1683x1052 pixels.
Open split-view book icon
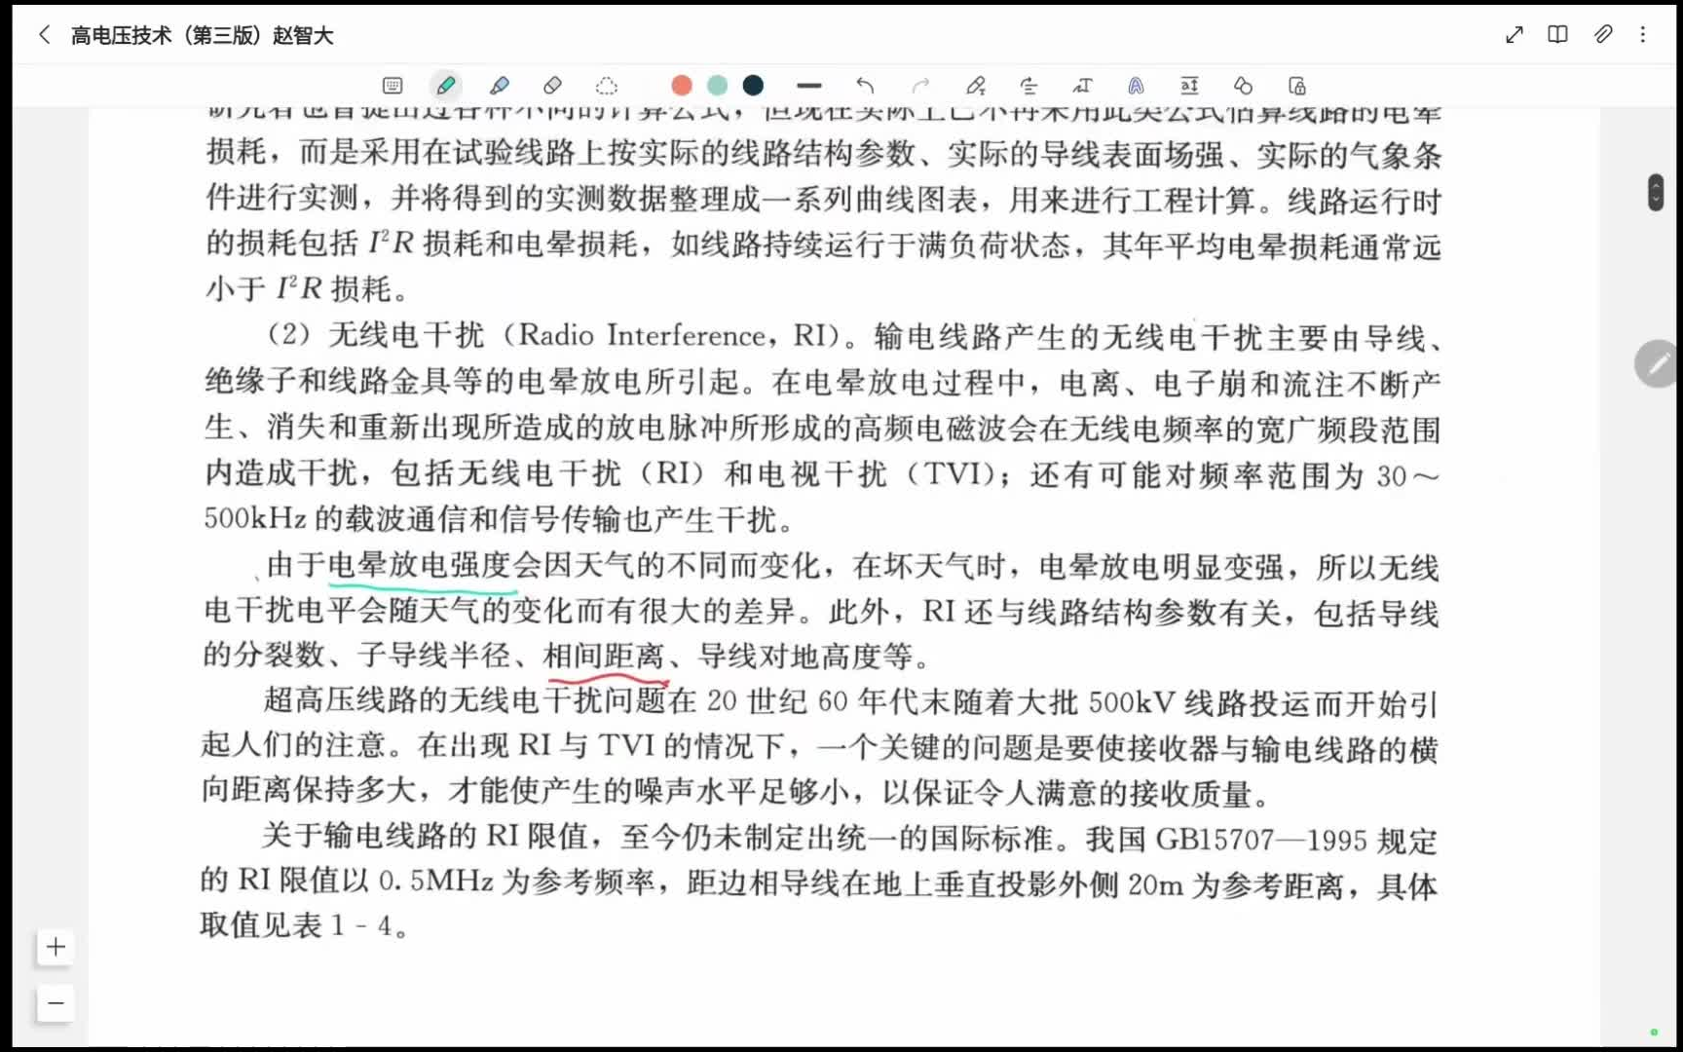pos(1557,35)
